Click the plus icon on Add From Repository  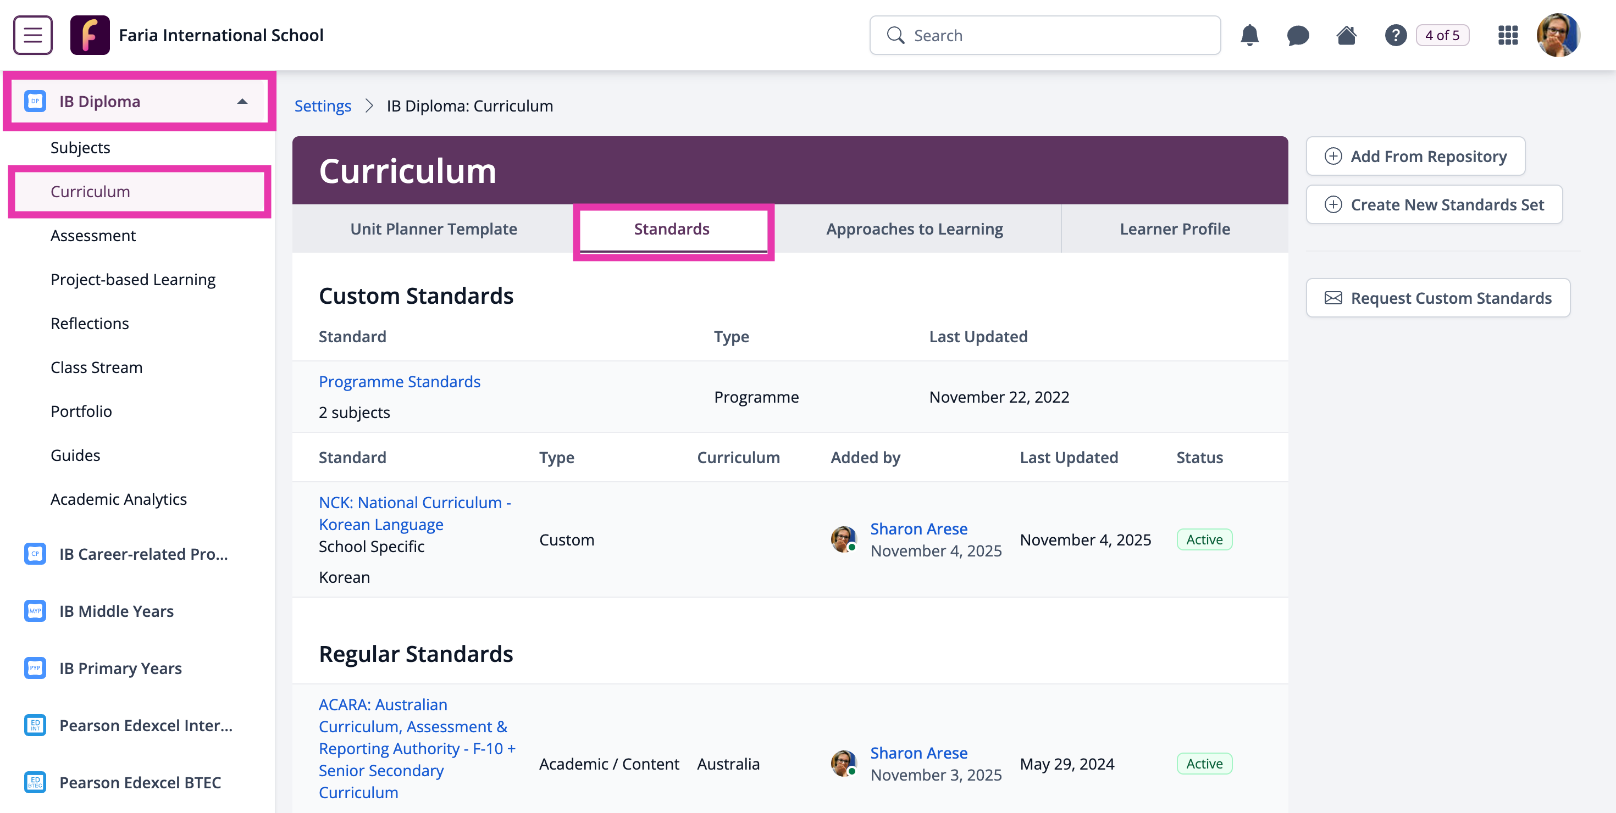click(x=1333, y=156)
